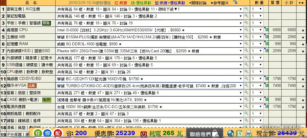Click the +購 add icon in the 主機板 MB row
This screenshot has height=138, width=307.
click(266, 37)
